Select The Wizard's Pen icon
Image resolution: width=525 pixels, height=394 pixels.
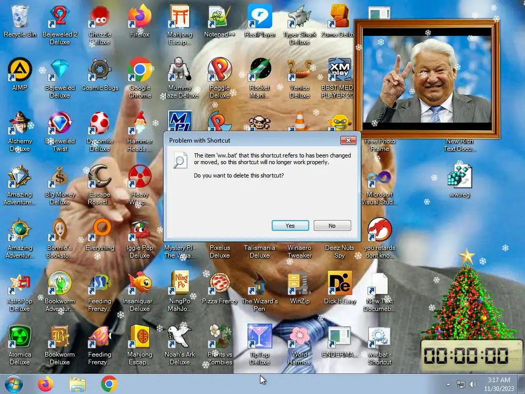coord(259,291)
